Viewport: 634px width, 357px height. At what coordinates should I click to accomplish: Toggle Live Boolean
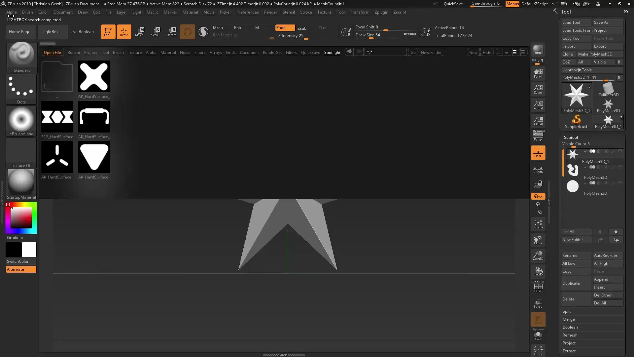(x=82, y=32)
